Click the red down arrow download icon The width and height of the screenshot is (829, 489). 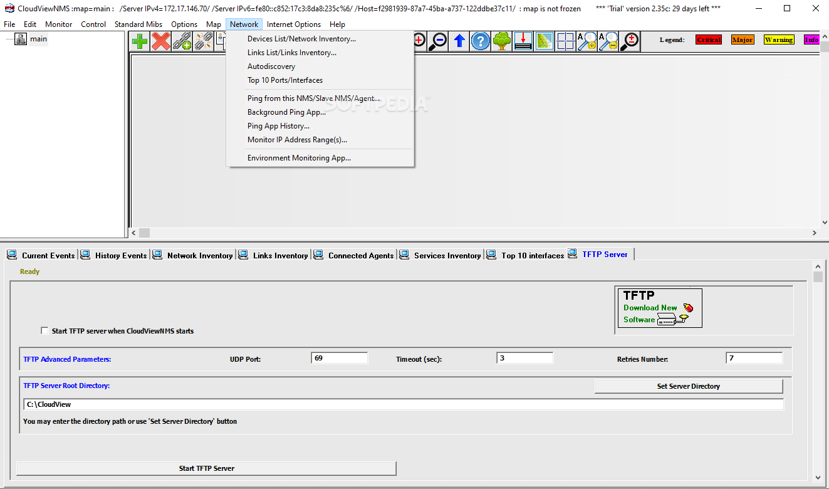pyautogui.click(x=523, y=41)
